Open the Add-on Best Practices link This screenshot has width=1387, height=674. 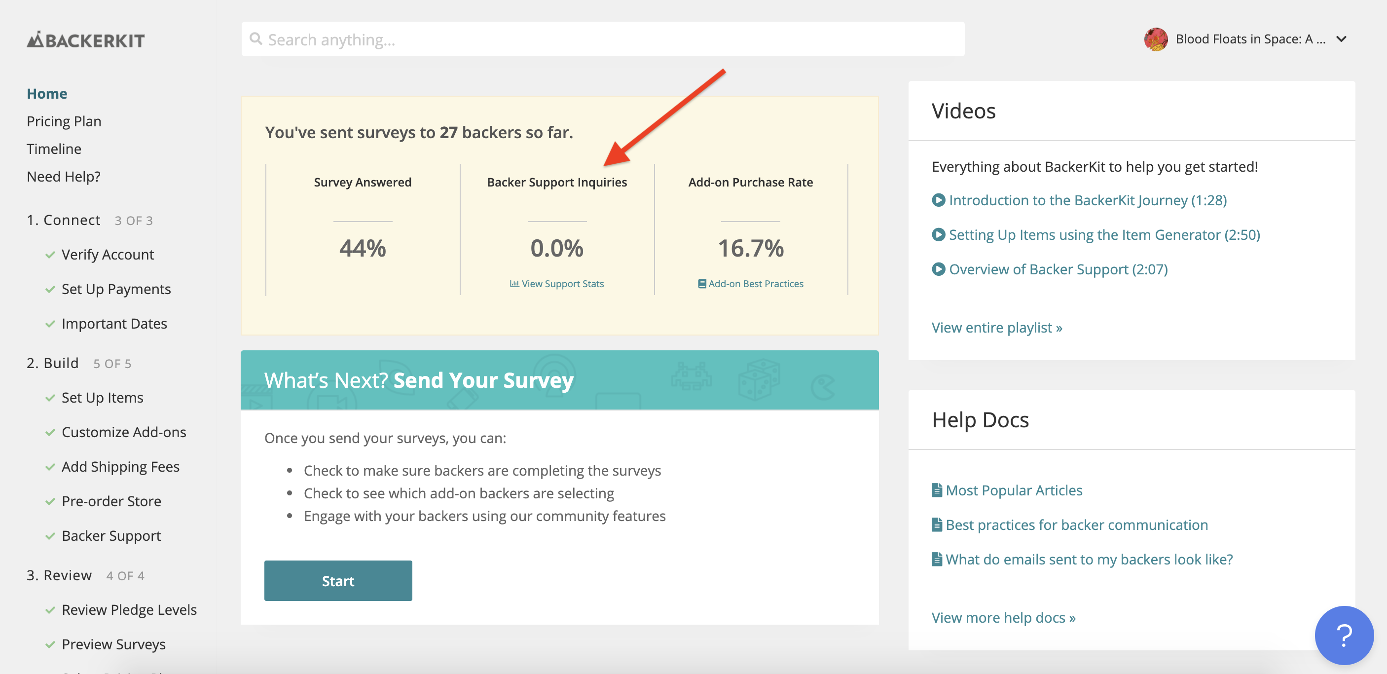751,284
